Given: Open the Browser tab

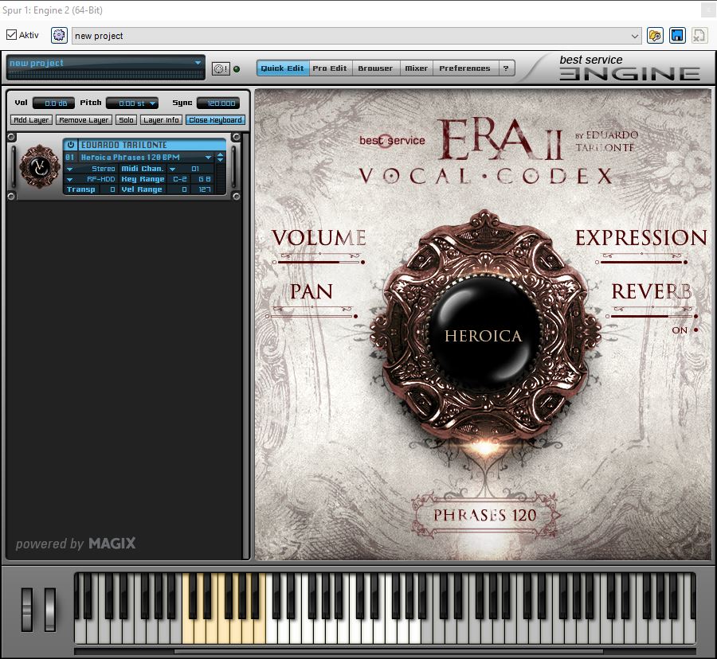Looking at the screenshot, I should [x=375, y=68].
